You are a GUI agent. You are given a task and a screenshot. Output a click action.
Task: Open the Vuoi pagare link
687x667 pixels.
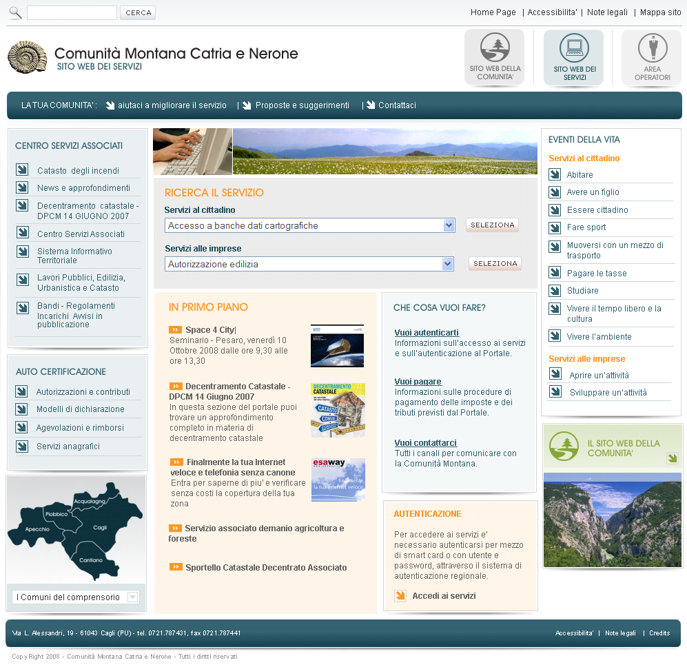coord(418,381)
